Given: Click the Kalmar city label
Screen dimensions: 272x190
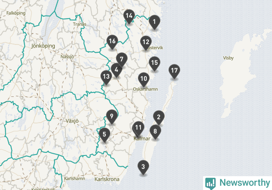Looking at the screenshot, I should (x=142, y=139).
